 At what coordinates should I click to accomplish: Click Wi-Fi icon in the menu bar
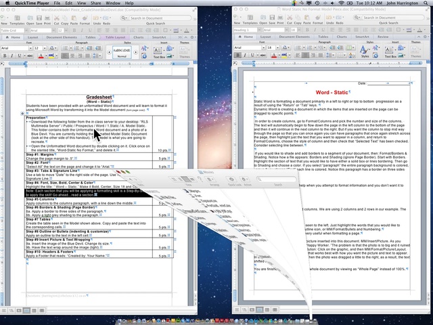click(x=341, y=3)
